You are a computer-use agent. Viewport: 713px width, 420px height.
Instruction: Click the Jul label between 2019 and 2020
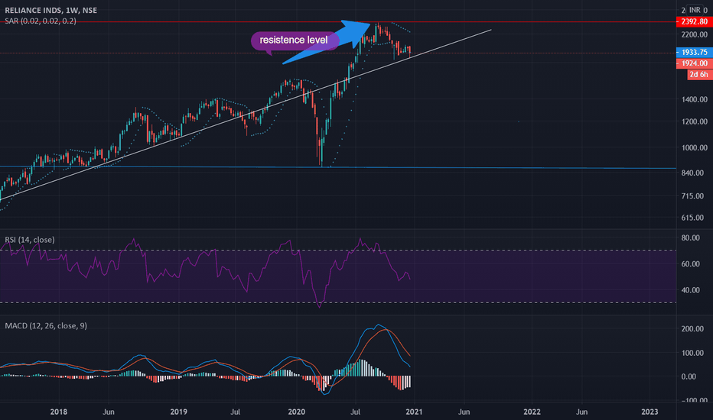[x=235, y=412]
